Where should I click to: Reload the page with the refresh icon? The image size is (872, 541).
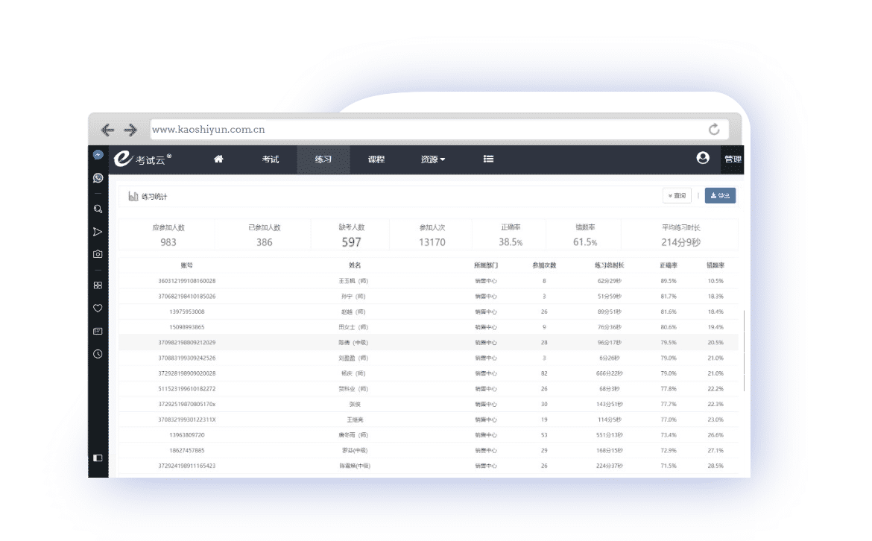(714, 130)
